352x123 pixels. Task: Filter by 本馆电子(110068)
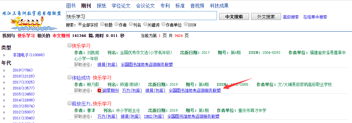tap(29, 55)
